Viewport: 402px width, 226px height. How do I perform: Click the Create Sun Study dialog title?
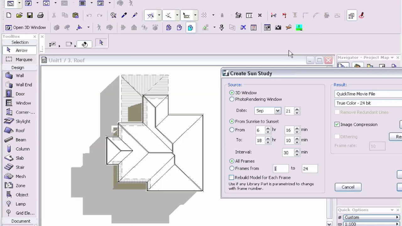click(x=251, y=73)
